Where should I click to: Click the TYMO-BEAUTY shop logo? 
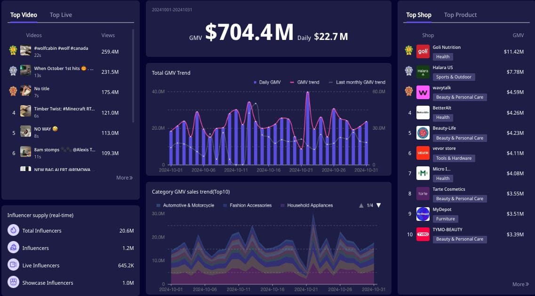423,234
